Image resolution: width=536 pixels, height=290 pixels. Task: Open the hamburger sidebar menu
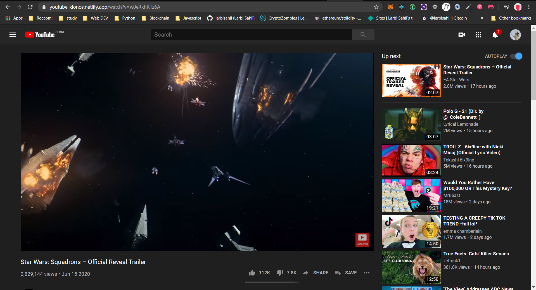coord(13,35)
